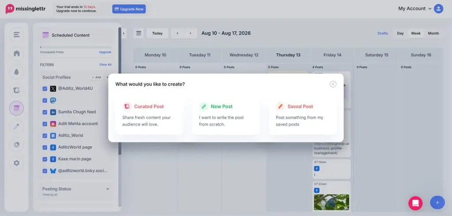Uncheck the @Aditiz_World4U profile checkbox

pos(45,89)
